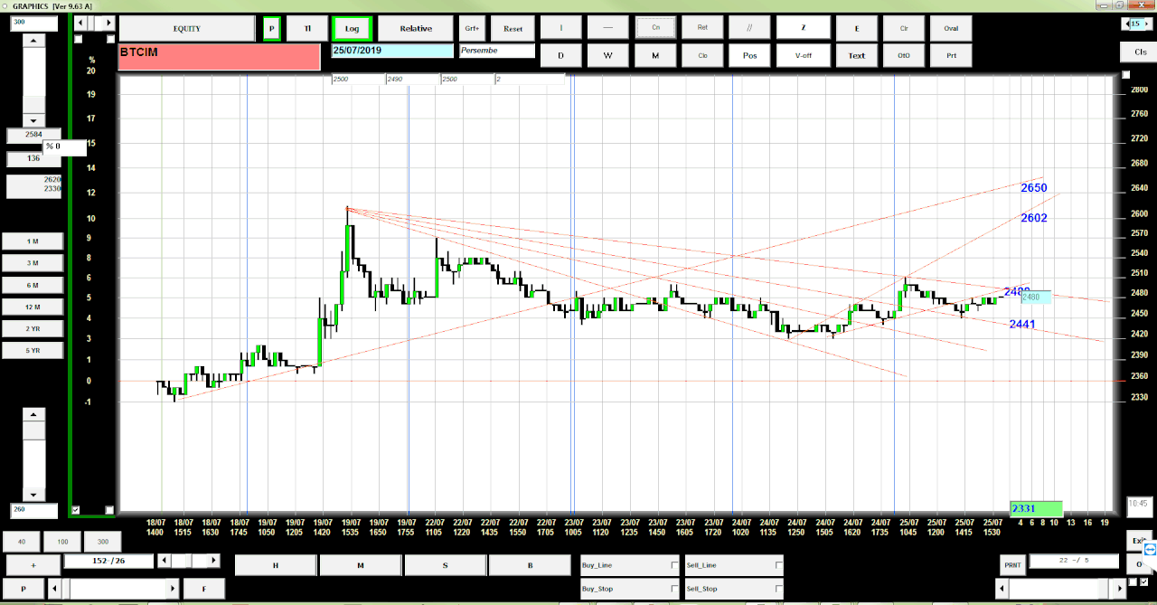Select the Text annotation tool
The height and width of the screenshot is (605, 1157).
click(x=856, y=55)
